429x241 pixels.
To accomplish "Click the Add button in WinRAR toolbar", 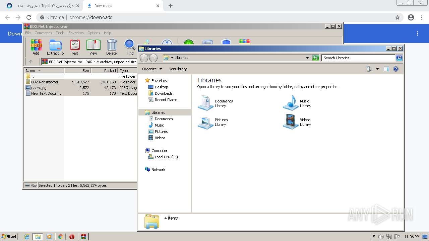I will click(36, 47).
